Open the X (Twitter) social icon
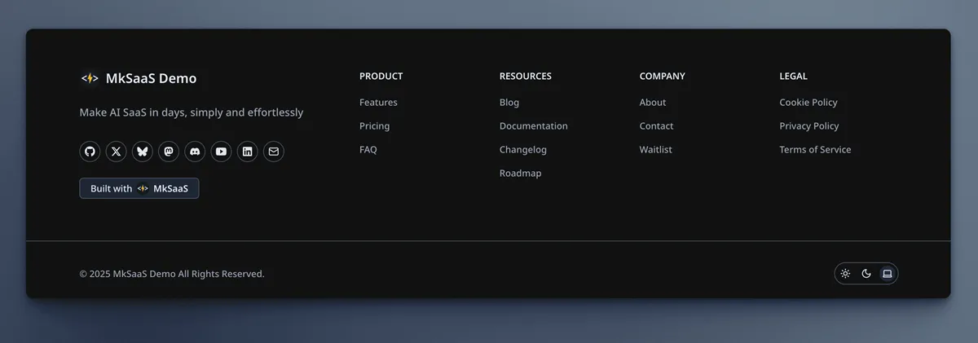Viewport: 978px width, 343px height. pyautogui.click(x=117, y=152)
